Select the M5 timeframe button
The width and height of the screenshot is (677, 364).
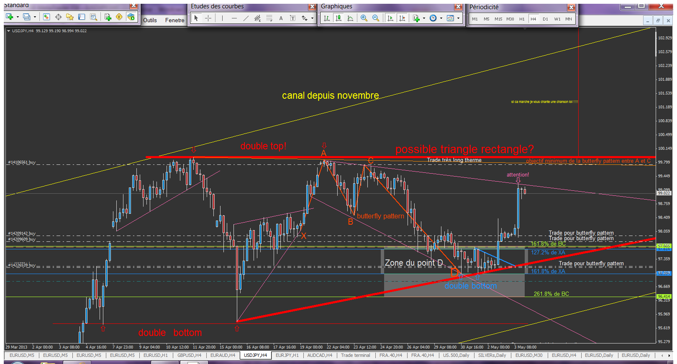pos(487,19)
